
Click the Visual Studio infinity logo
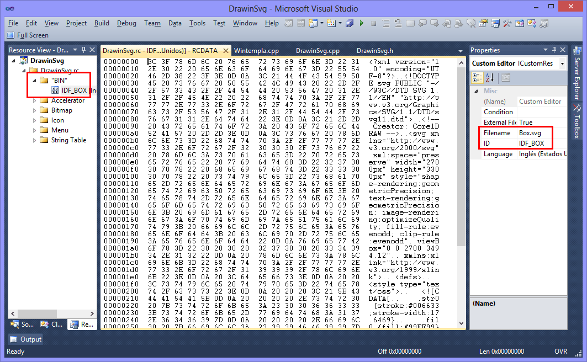click(10, 9)
